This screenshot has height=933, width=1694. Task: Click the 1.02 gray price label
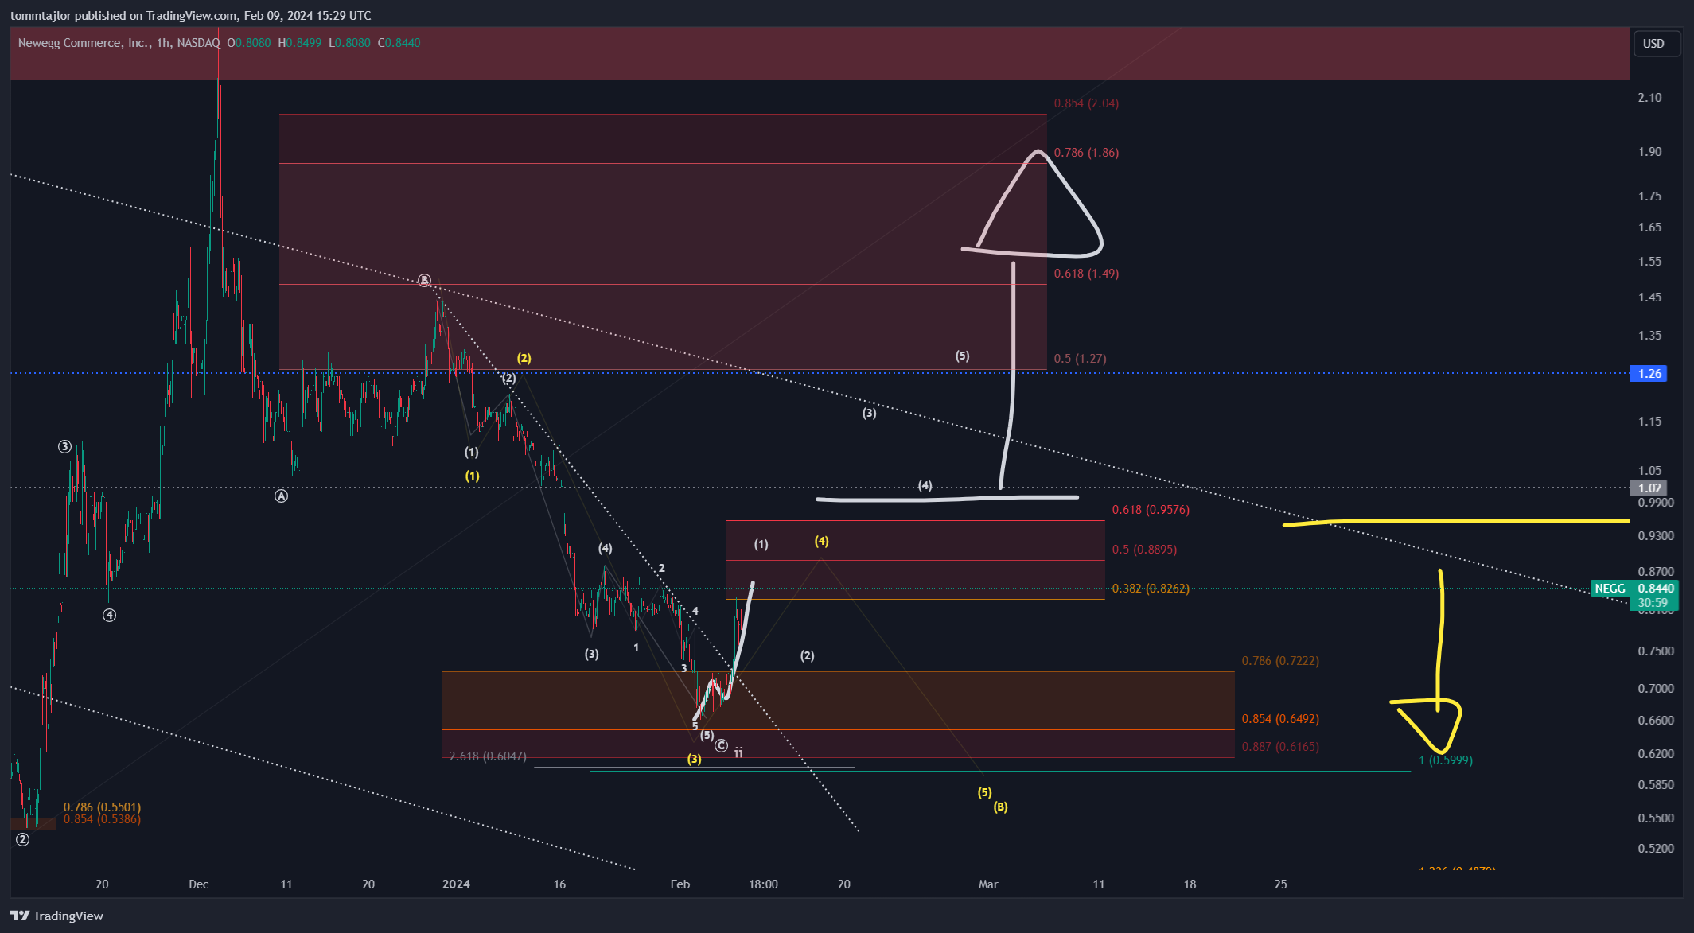[1649, 488]
